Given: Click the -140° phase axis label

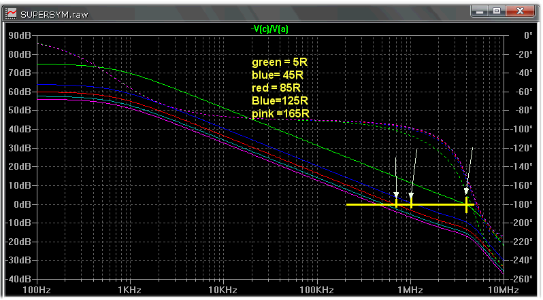Looking at the screenshot, I should pyautogui.click(x=521, y=166).
